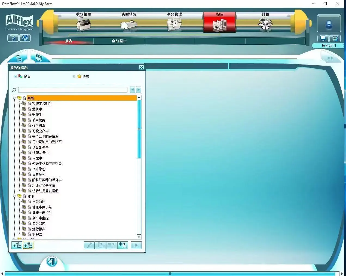This screenshot has width=346, height=276.
Task: Open the 牛只管理 tab label
Action: click(174, 14)
